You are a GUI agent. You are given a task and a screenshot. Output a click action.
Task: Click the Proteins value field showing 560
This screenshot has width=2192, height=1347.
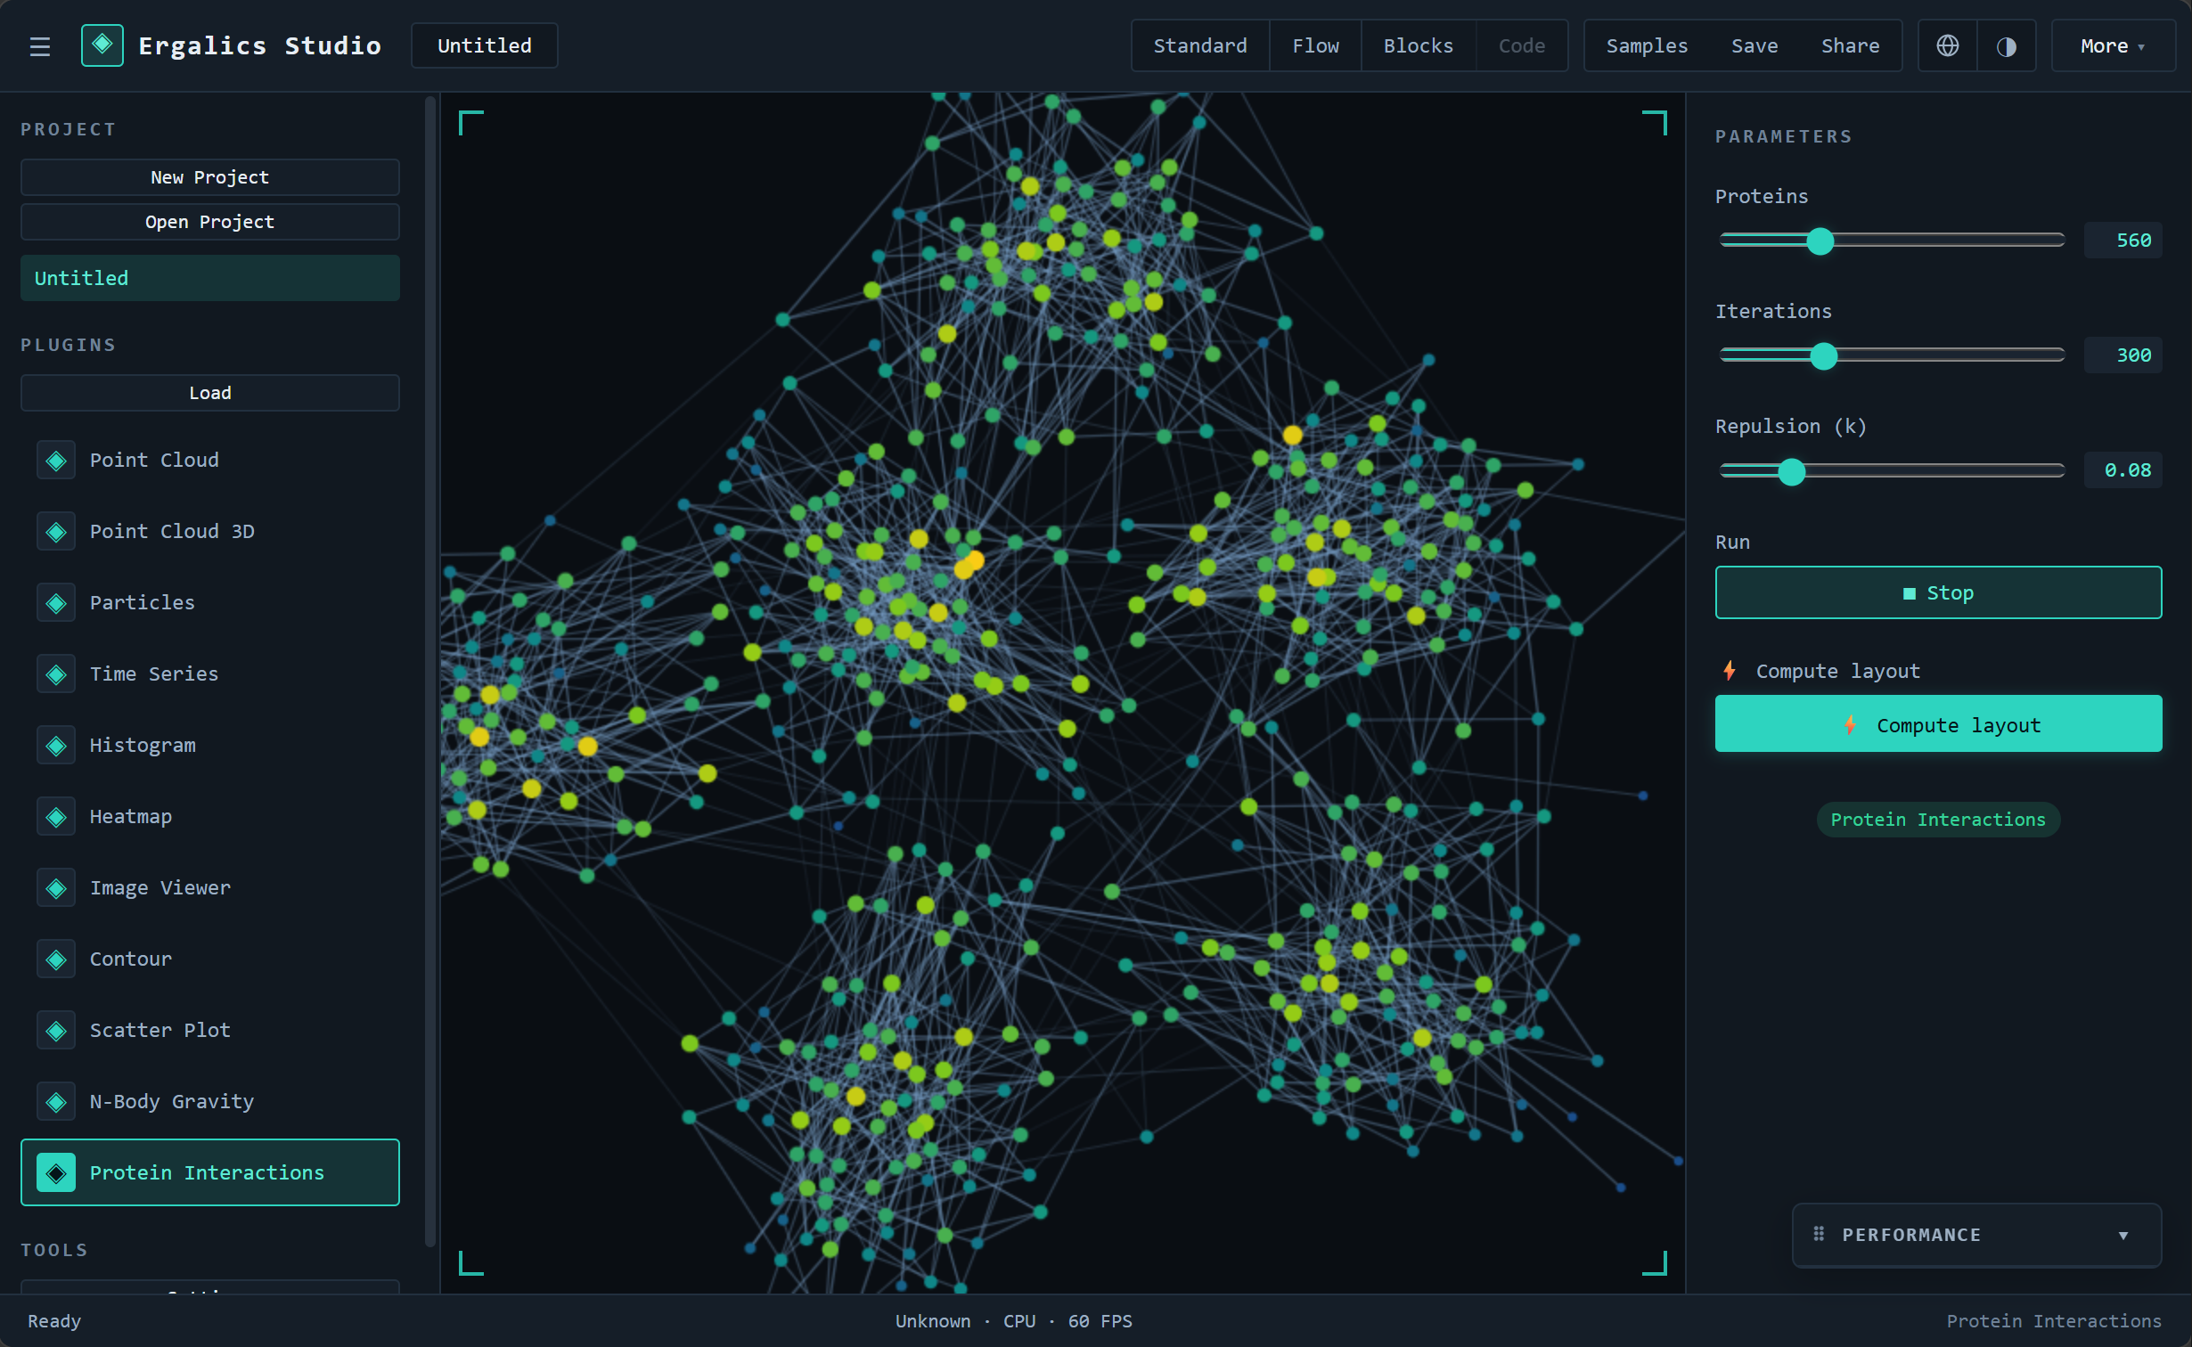tap(2122, 241)
